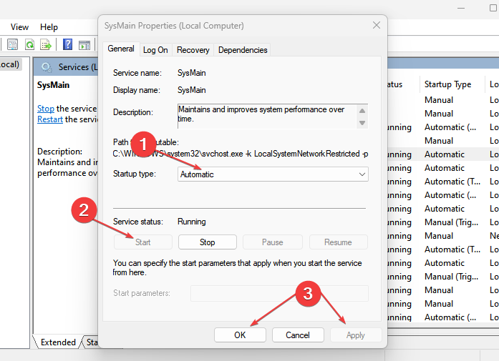Click the Service name value SysMain
Image resolution: width=499 pixels, height=361 pixels.
click(x=192, y=73)
